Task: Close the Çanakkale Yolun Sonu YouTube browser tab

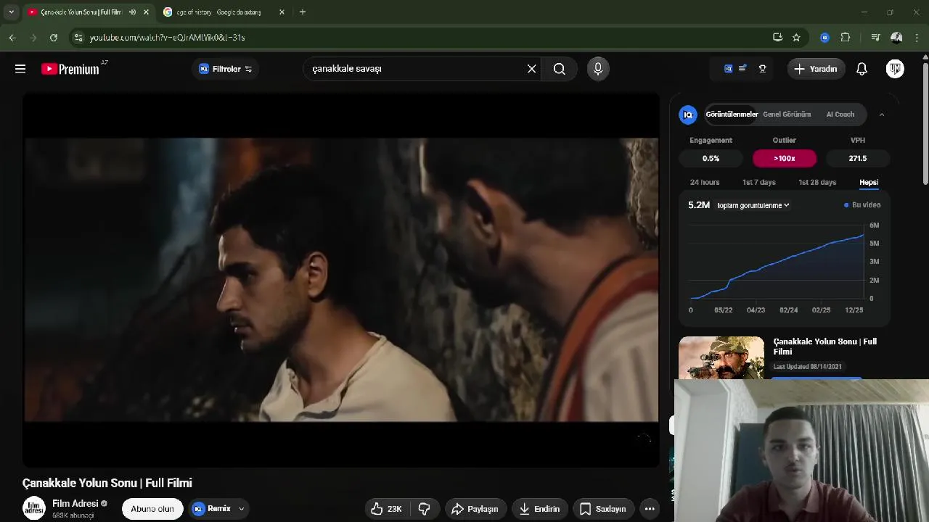Action: pyautogui.click(x=146, y=12)
